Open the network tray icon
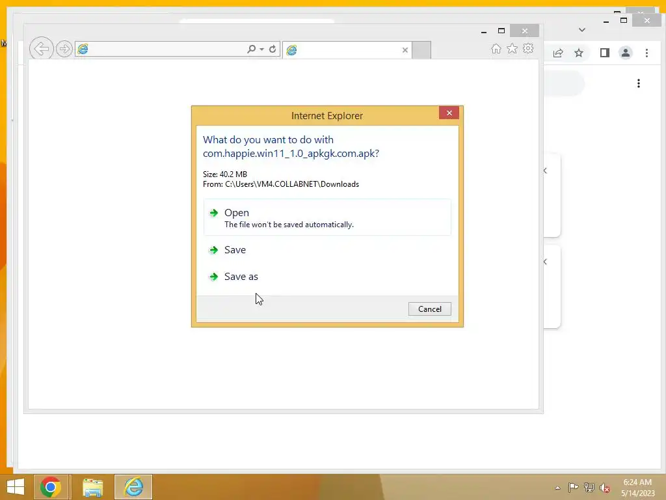666x500 pixels. (x=589, y=488)
